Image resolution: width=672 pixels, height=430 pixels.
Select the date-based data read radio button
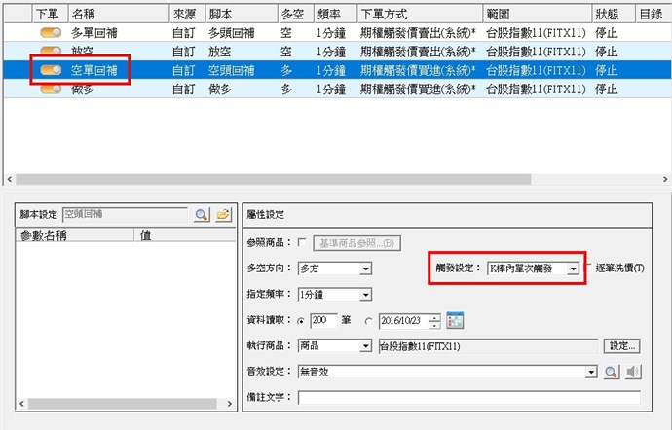(x=368, y=321)
